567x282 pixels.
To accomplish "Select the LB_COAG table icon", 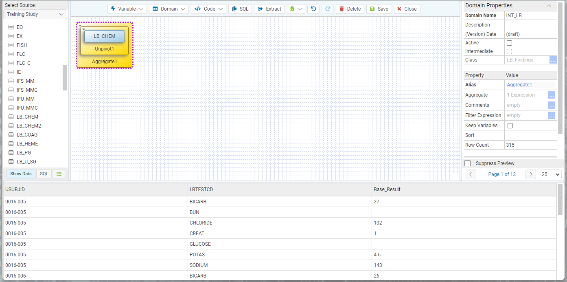I will click(11, 135).
